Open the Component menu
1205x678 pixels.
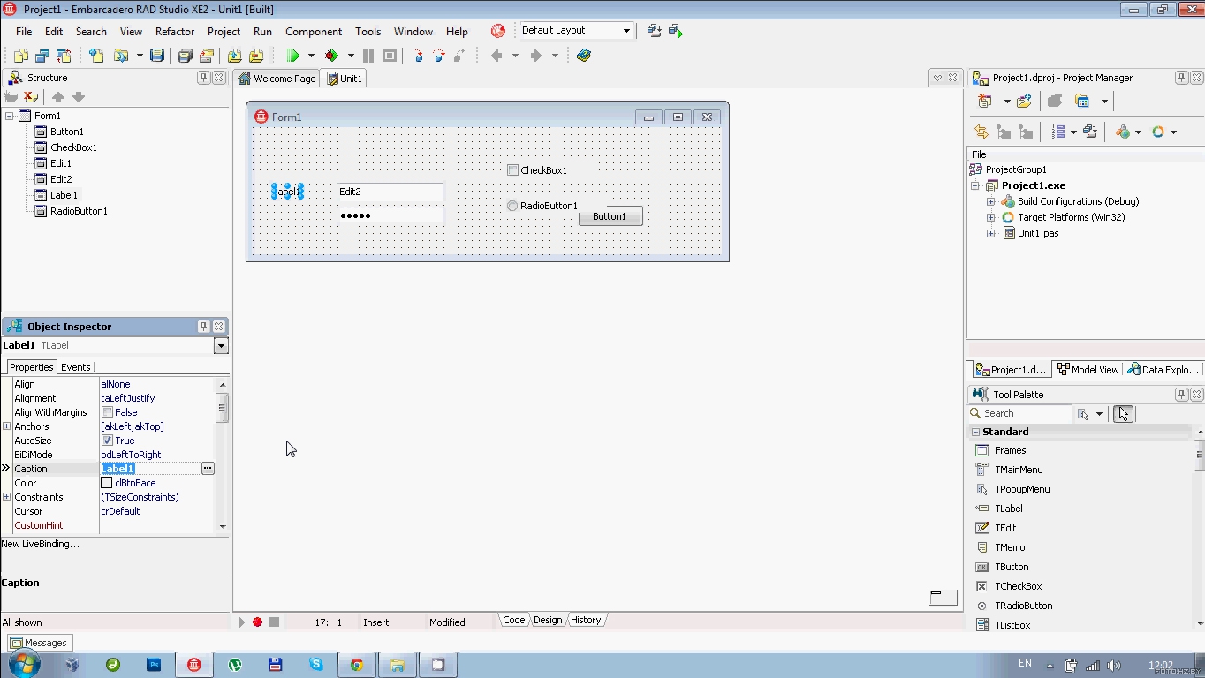tap(314, 31)
